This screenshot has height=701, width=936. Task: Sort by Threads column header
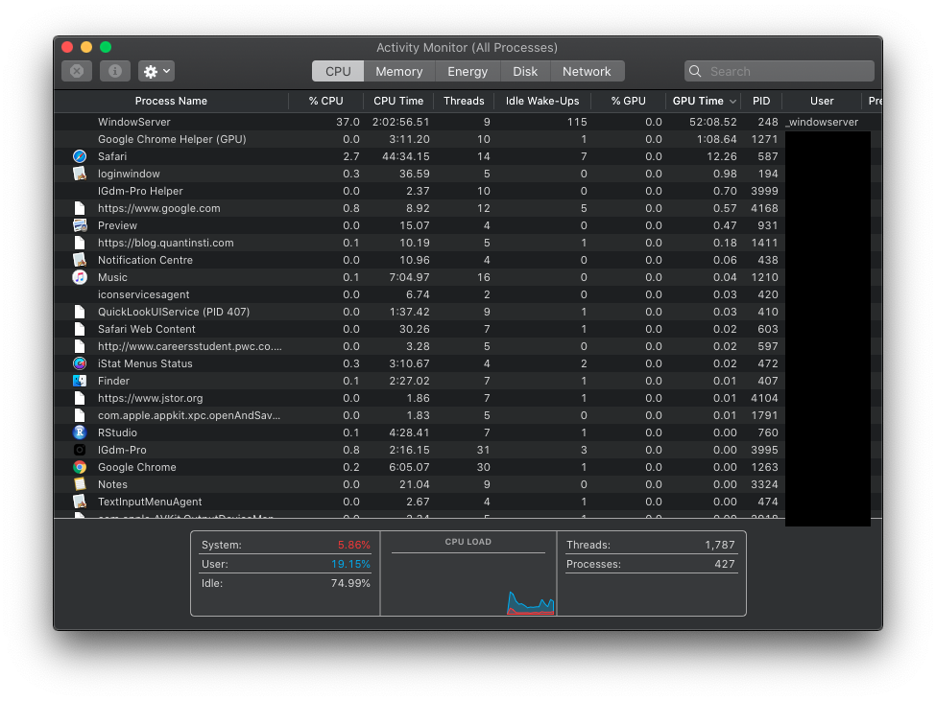[464, 101]
